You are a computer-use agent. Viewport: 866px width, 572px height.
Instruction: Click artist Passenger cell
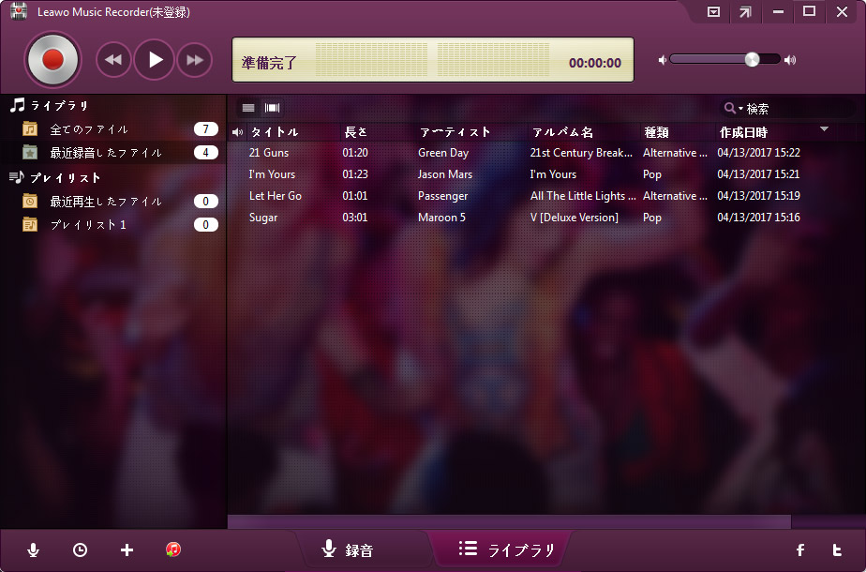[x=442, y=196]
